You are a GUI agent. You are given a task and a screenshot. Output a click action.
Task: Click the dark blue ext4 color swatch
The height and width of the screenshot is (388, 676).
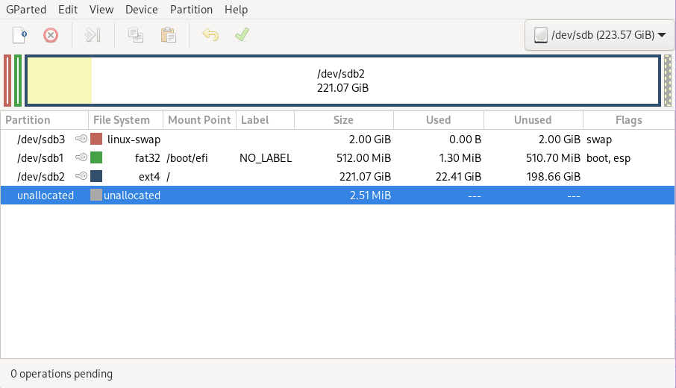pyautogui.click(x=96, y=176)
